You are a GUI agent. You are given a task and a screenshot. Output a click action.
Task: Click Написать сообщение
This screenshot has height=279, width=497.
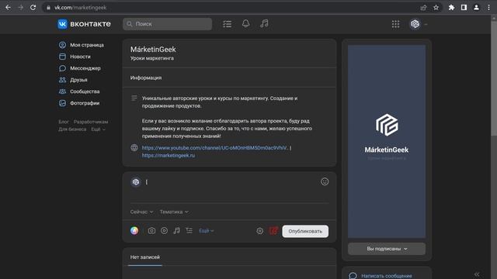point(387,276)
